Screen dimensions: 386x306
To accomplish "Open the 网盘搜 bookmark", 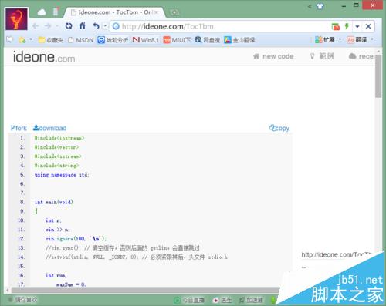I will pos(208,40).
